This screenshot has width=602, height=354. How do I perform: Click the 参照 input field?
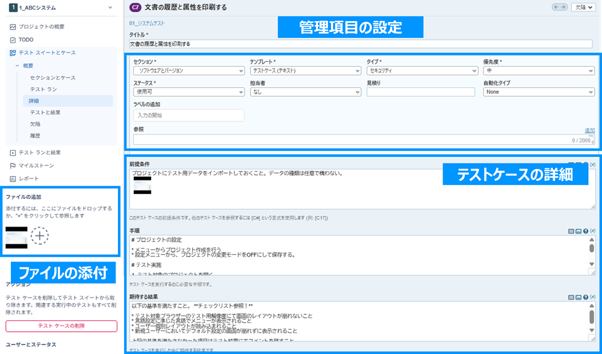(x=364, y=139)
